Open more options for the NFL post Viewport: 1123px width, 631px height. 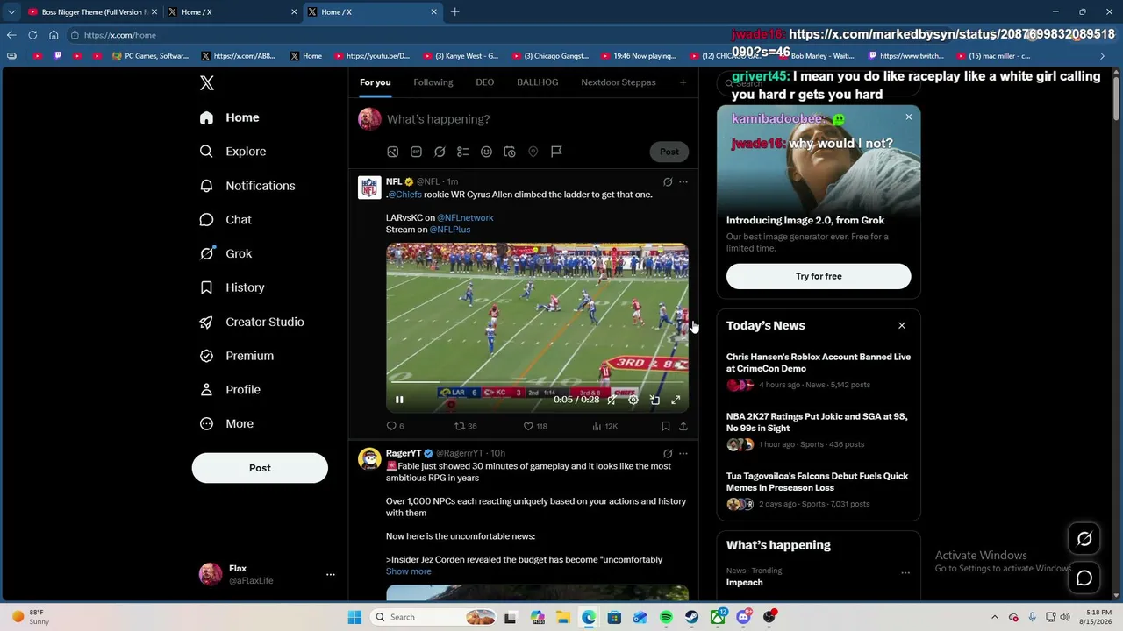[683, 182]
